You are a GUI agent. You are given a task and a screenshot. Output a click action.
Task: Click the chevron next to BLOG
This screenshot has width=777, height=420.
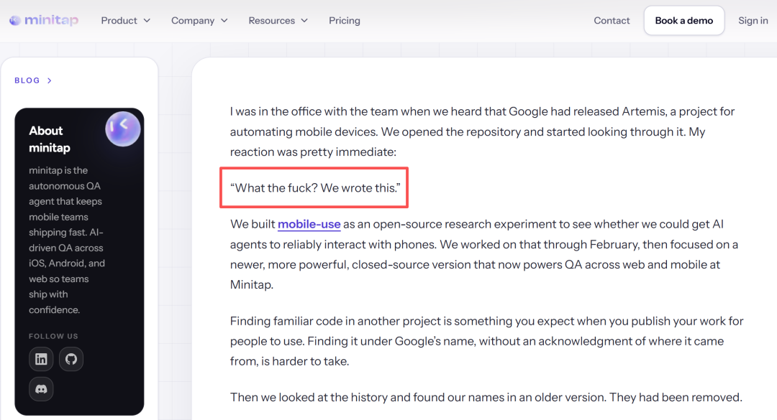[x=50, y=80]
